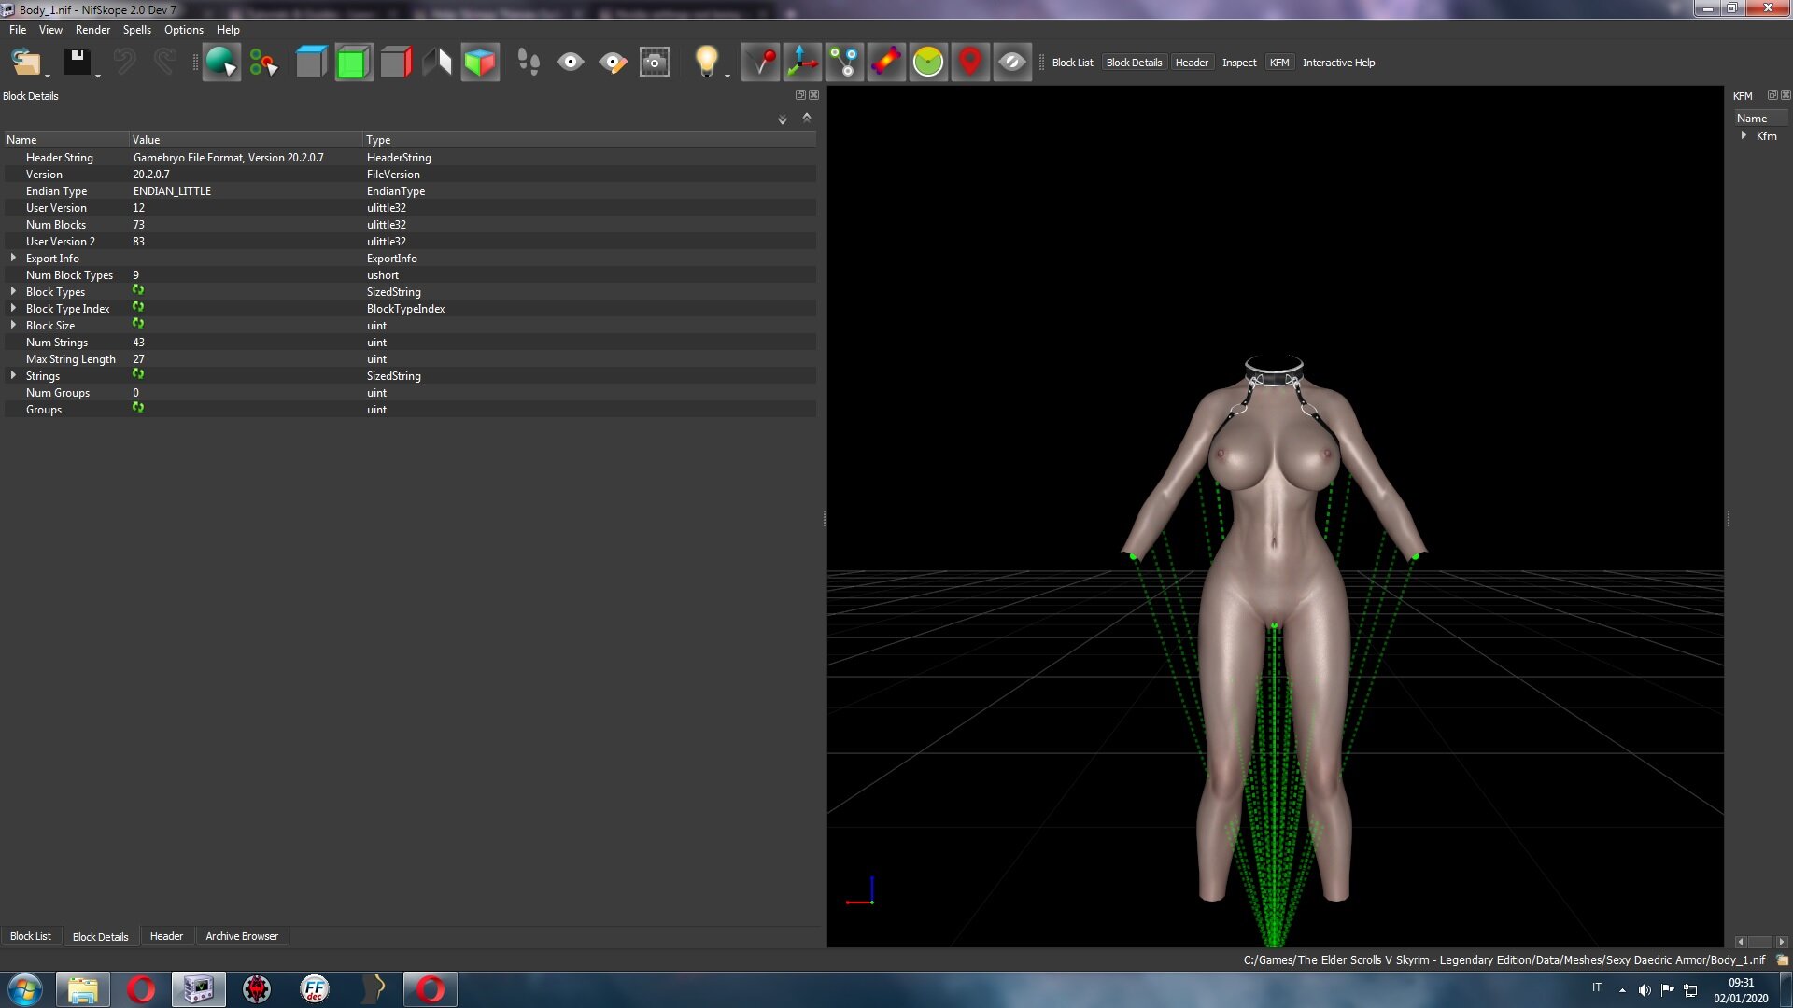Expand the Block Types row

click(13, 291)
